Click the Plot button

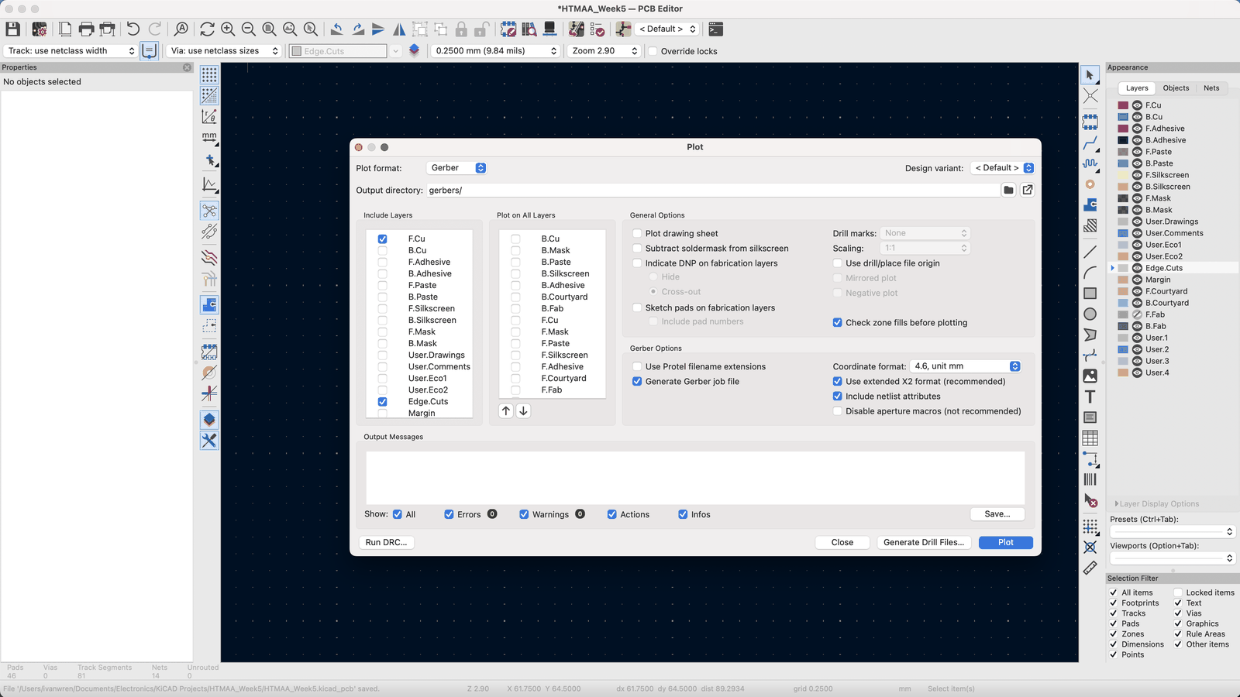tap(1006, 542)
